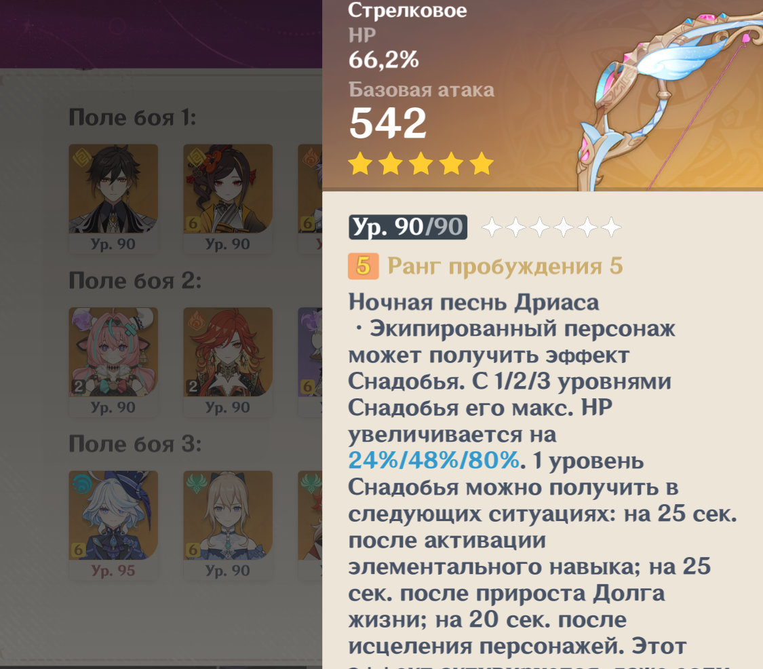The image size is (763, 669).
Task: Select Jean portrait in Battlefield 3
Action: click(x=227, y=515)
